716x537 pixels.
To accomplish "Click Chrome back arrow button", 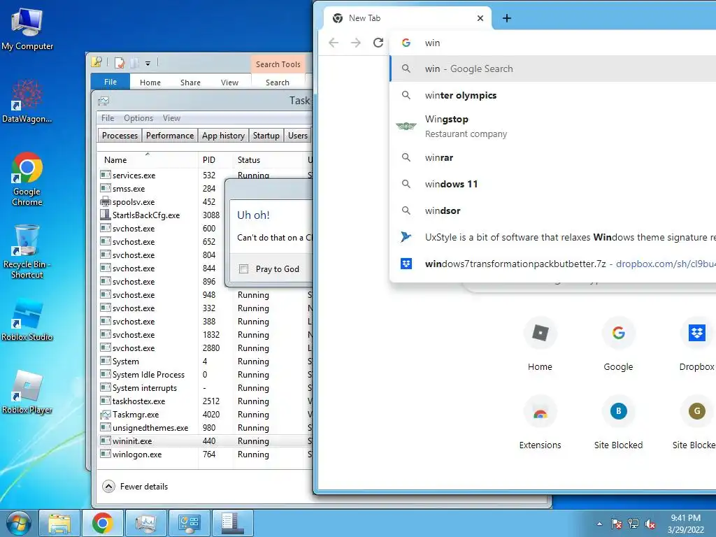I will pos(334,43).
